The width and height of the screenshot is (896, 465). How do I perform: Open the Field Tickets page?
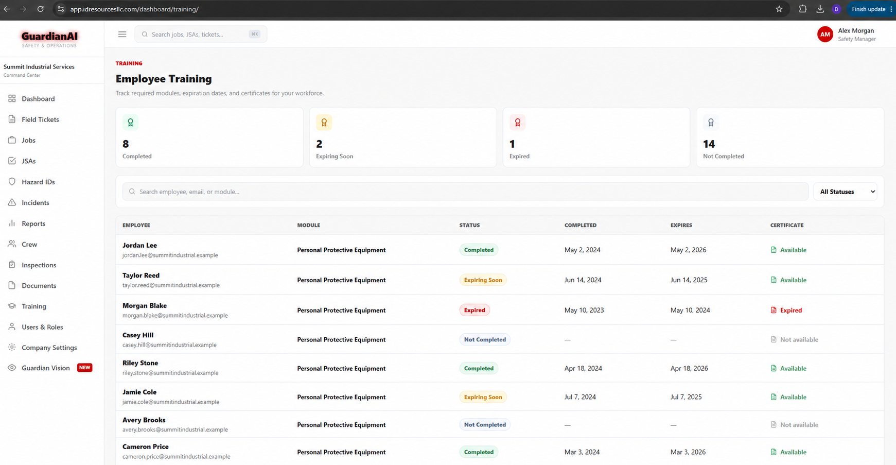[x=40, y=119]
